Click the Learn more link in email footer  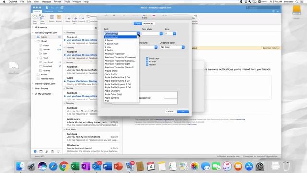pyautogui.click(x=192, y=124)
